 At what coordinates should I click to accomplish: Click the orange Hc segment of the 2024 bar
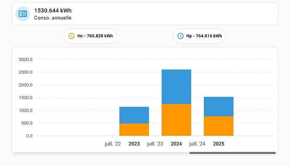(176, 120)
